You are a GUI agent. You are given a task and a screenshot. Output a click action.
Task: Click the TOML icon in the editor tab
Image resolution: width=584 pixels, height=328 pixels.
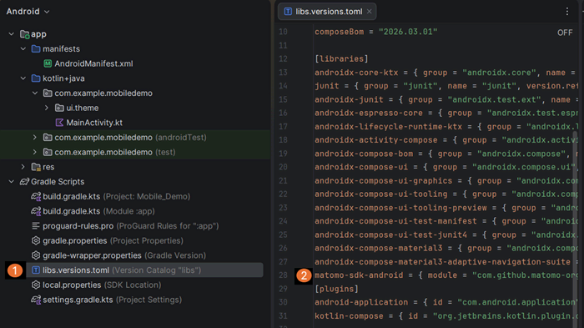point(288,12)
